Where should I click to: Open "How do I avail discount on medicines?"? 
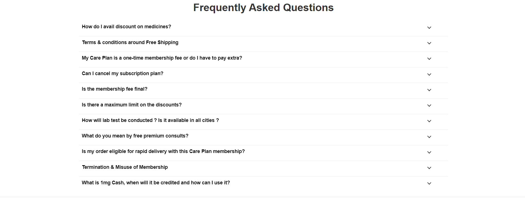coord(126,27)
